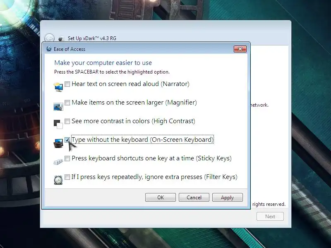This screenshot has width=331, height=248.
Task: Click the Sticky Keys keyboard icon
Action: 58,162
